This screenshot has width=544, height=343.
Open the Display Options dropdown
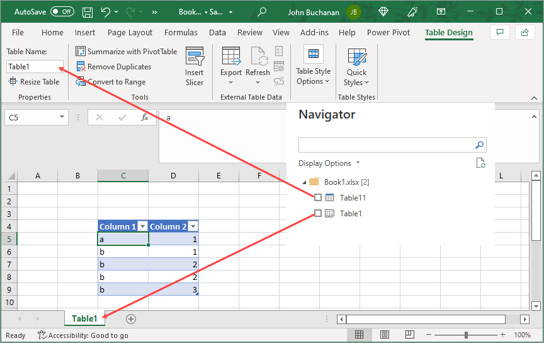pyautogui.click(x=329, y=163)
